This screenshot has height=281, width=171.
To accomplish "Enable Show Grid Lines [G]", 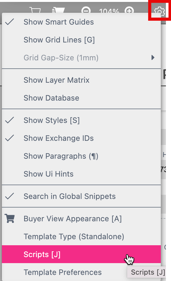I will click(x=81, y=40).
